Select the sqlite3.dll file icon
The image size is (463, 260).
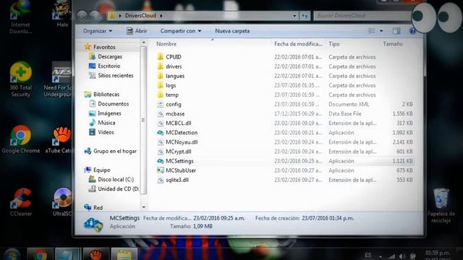click(x=160, y=180)
